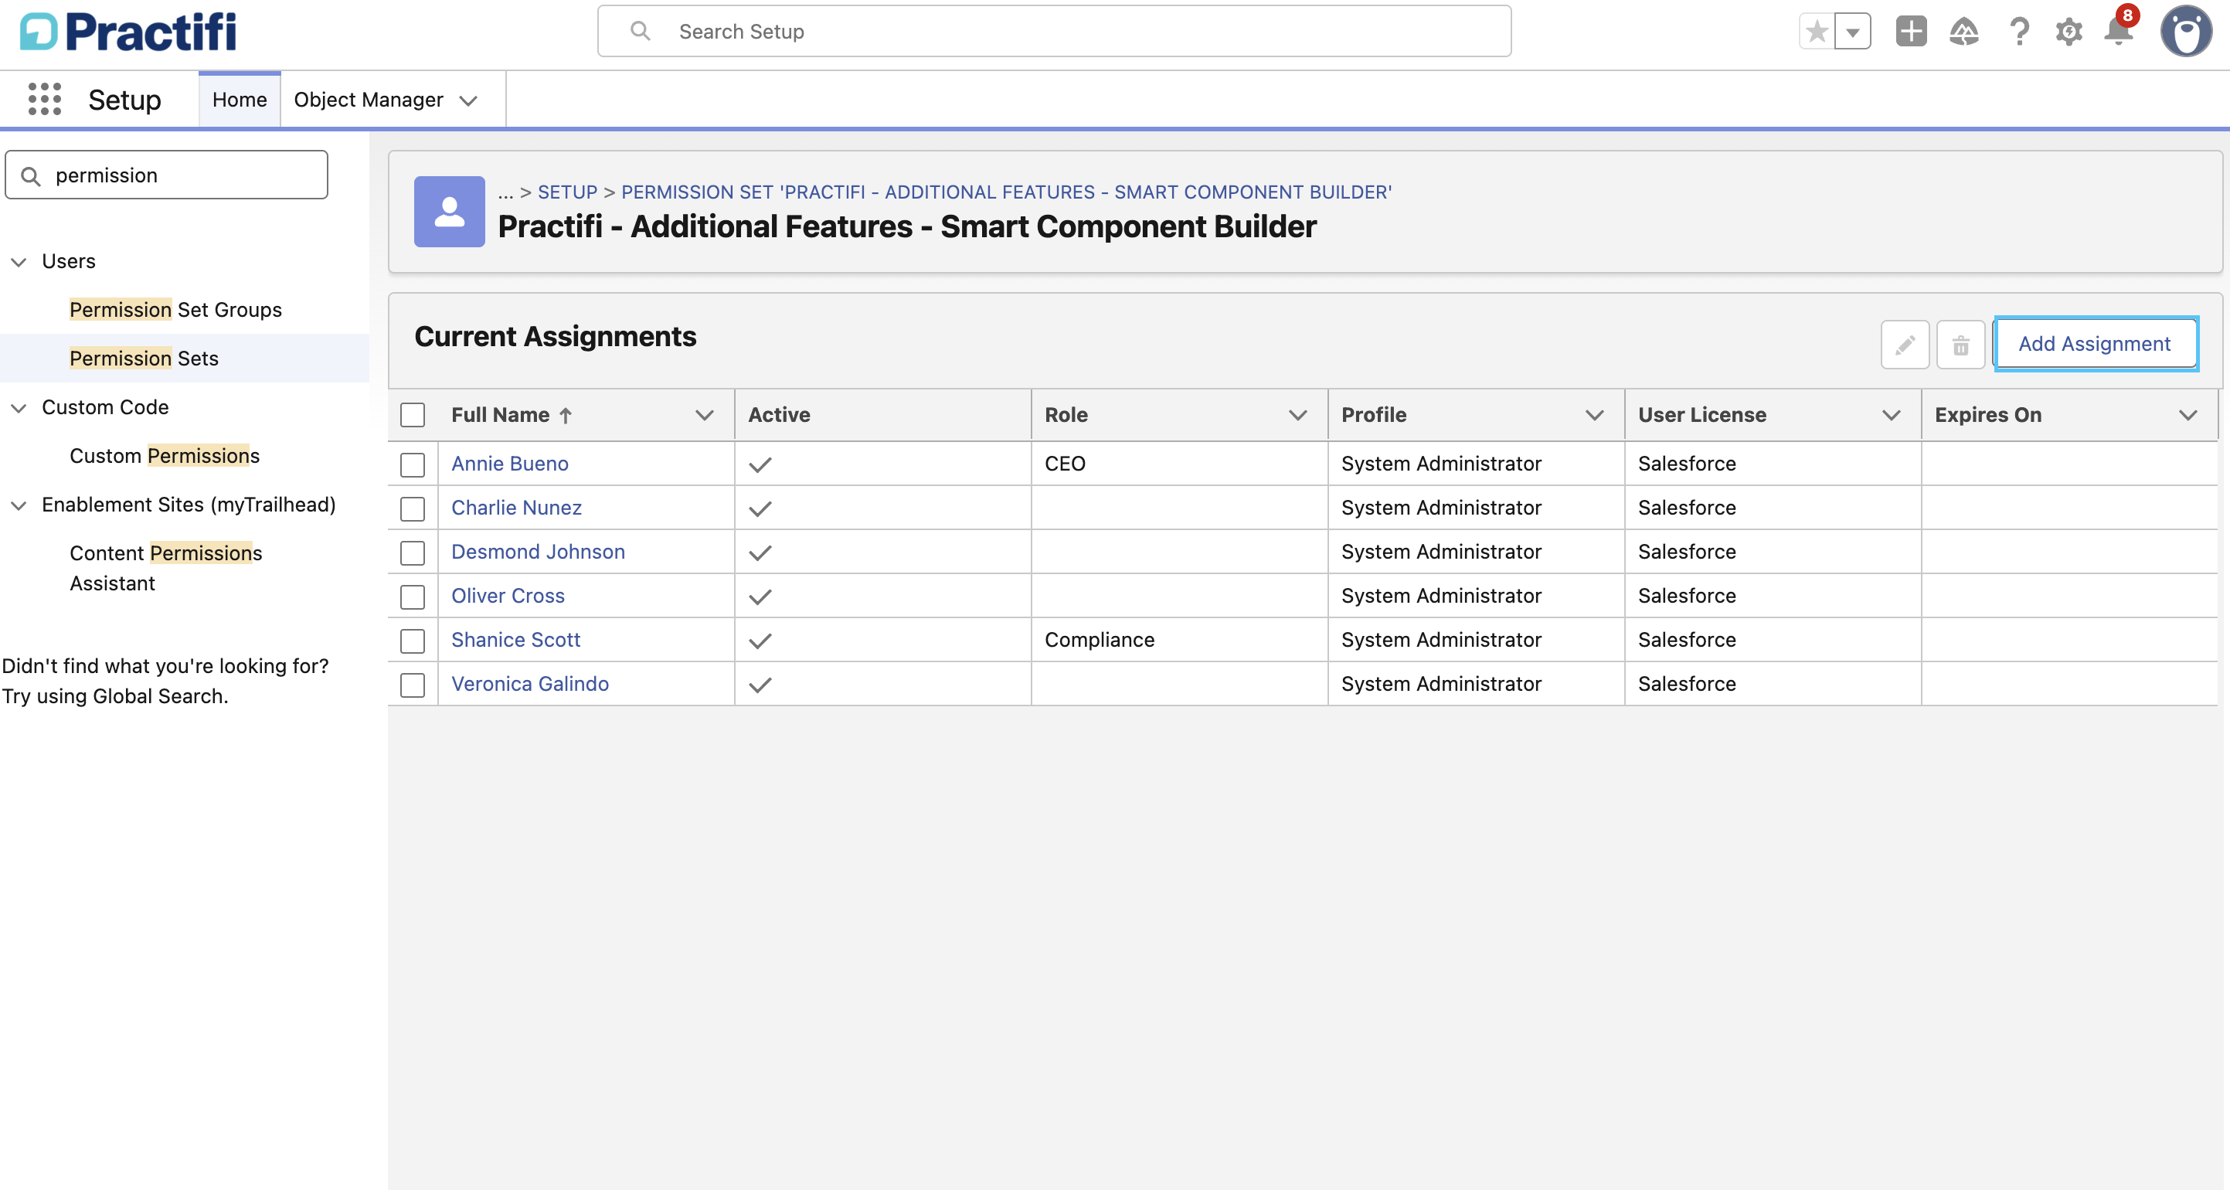
Task: Open the favorites list dropdown arrow
Action: click(x=1853, y=32)
